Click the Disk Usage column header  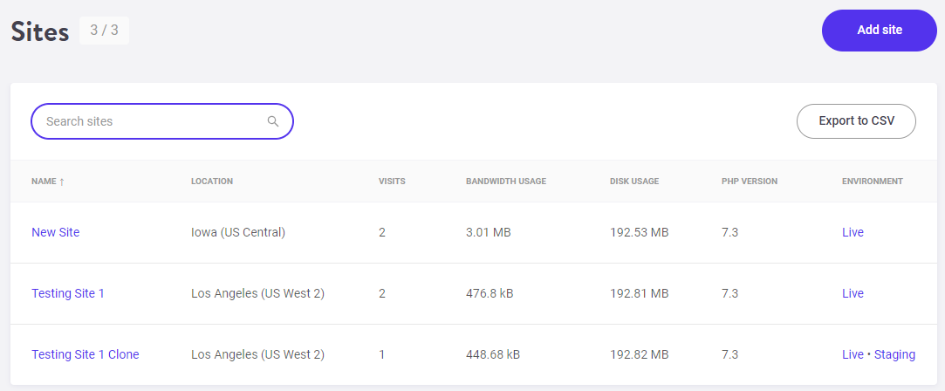634,182
